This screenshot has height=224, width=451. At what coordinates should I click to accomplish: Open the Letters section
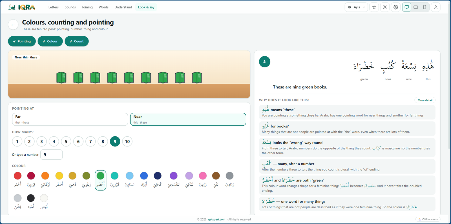point(54,7)
